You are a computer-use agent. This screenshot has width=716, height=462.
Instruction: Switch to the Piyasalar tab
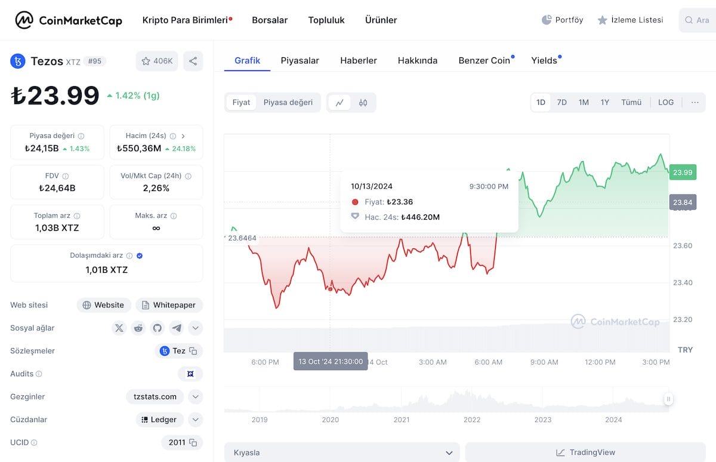[x=300, y=60]
